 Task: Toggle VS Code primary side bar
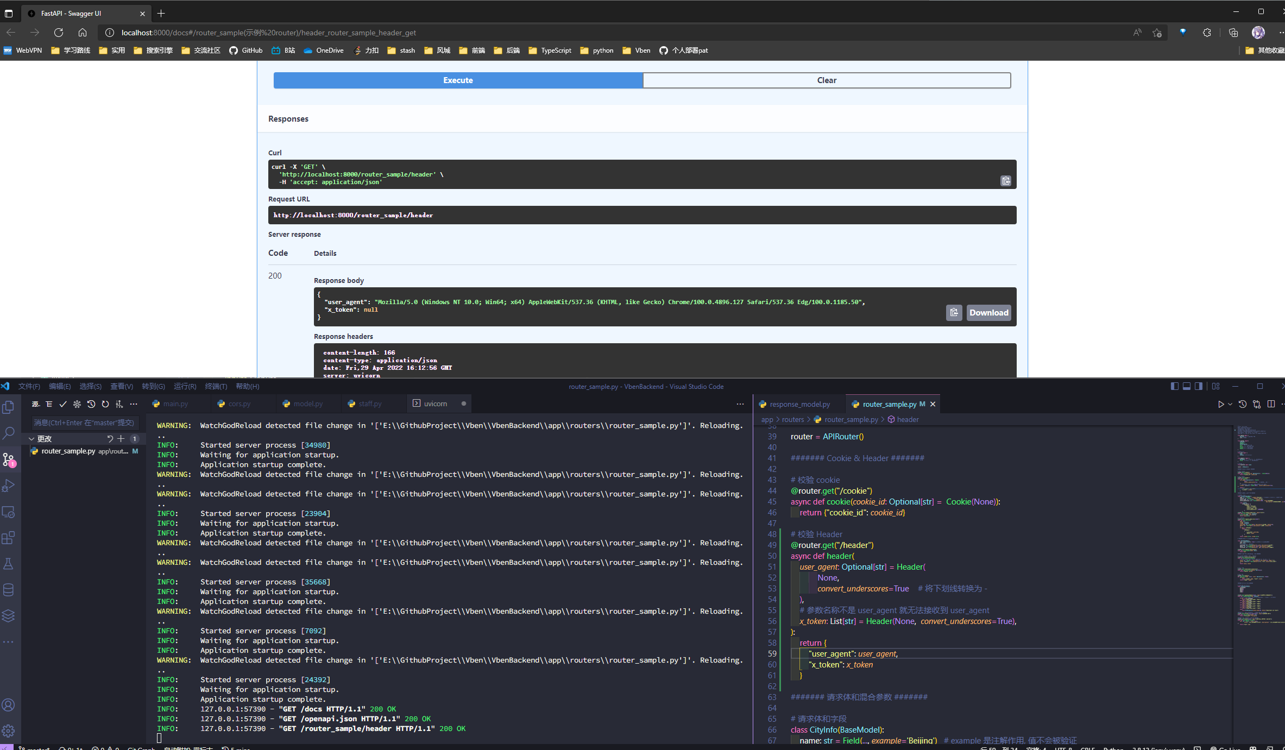[1175, 386]
